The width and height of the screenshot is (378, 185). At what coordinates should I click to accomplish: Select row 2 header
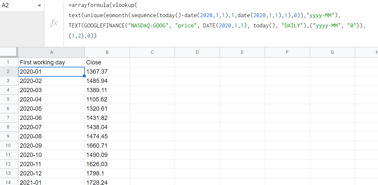[x=9, y=72]
